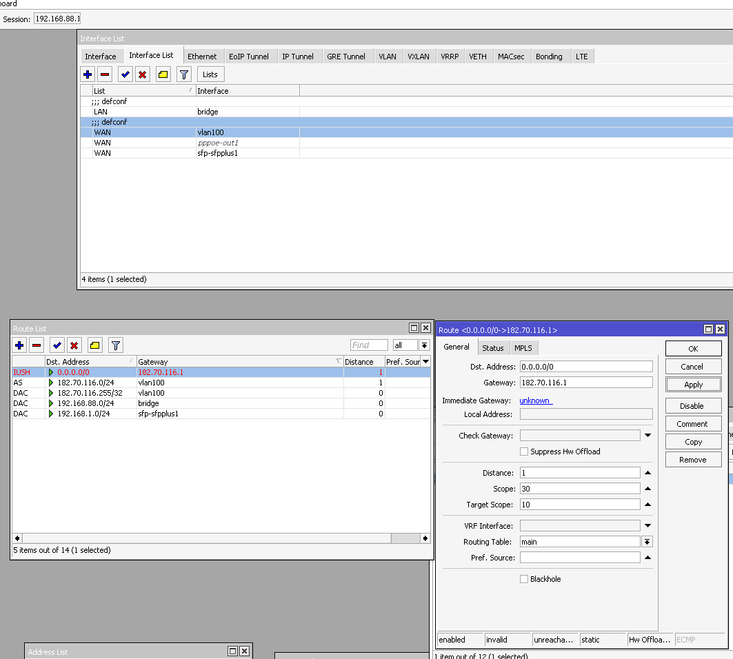Click the yellow comment icon in Interface List
The image size is (733, 659).
click(163, 74)
